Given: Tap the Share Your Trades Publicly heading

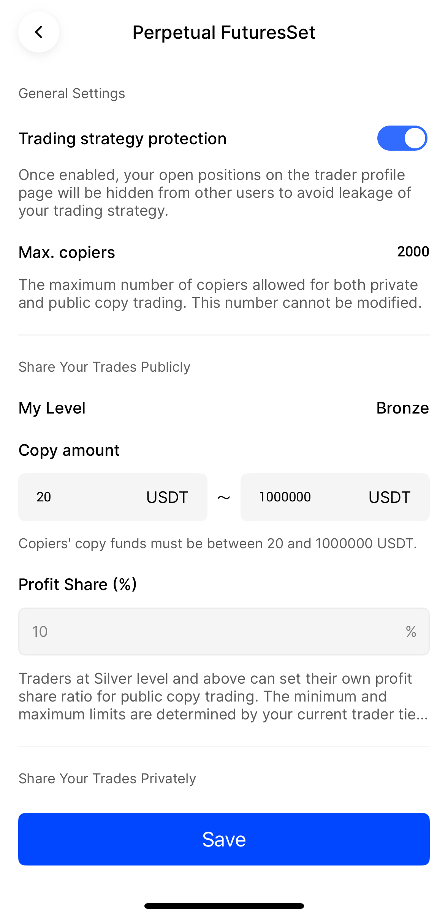Looking at the screenshot, I should click(104, 367).
